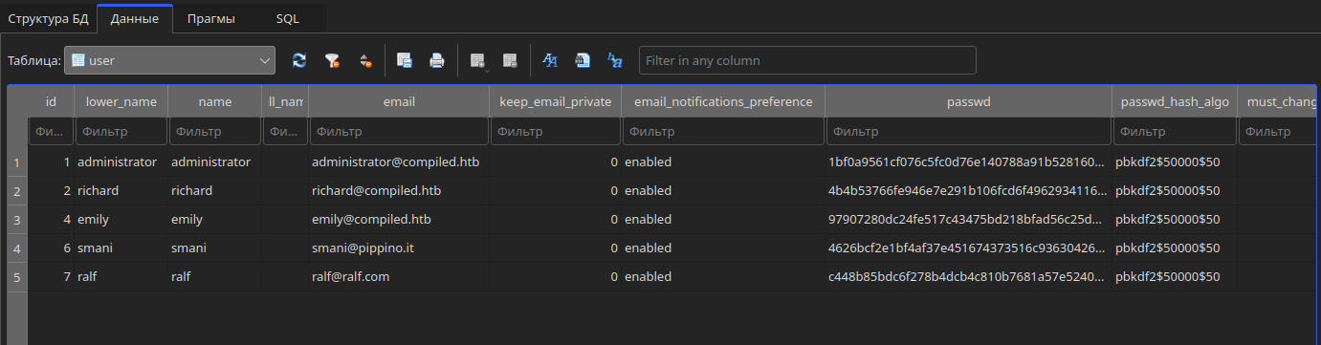The width and height of the screenshot is (1321, 345).
Task: Sort by email_notifications_preference header
Action: point(723,101)
